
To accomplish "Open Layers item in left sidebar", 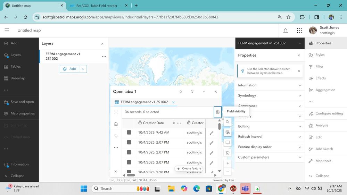I will tap(13, 55).
